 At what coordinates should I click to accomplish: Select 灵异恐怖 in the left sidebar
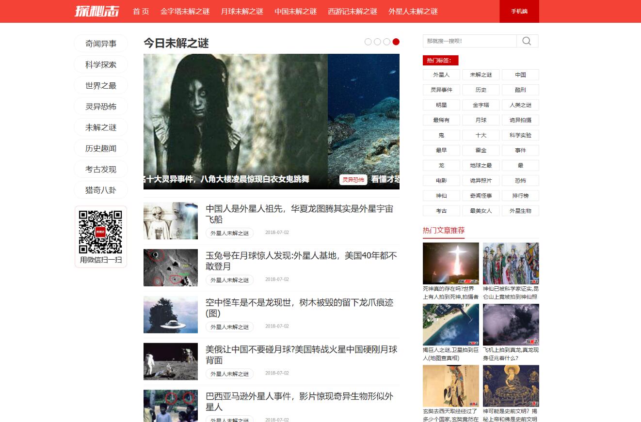coord(100,106)
